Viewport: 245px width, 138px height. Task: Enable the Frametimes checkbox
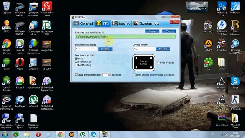tap(76, 62)
